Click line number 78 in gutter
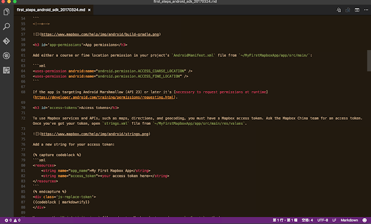Screen dimensions: 371x224 (23, 155)
